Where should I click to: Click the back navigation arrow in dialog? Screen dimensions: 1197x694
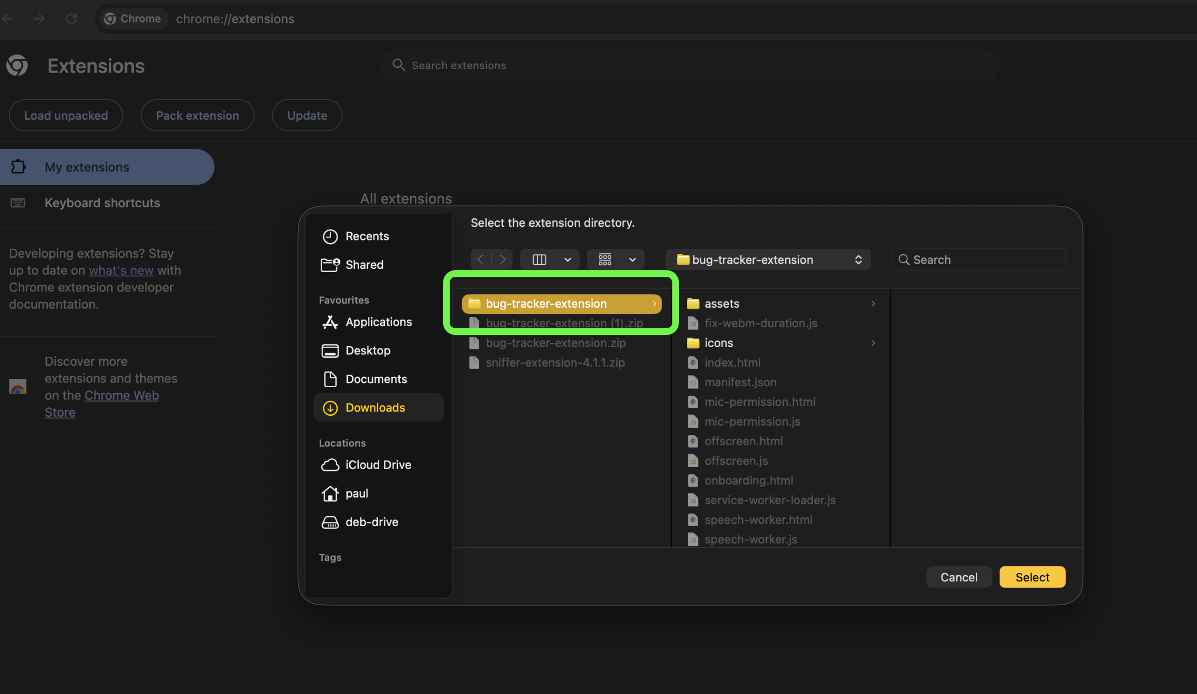coord(481,260)
